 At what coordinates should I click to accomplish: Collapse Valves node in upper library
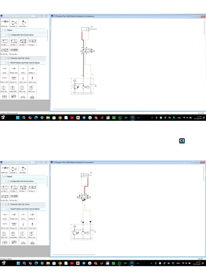(5, 30)
